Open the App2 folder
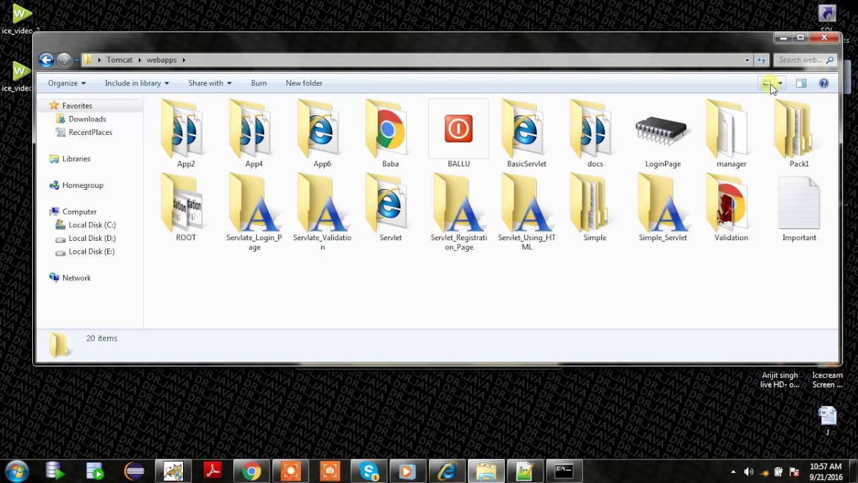 tap(186, 133)
